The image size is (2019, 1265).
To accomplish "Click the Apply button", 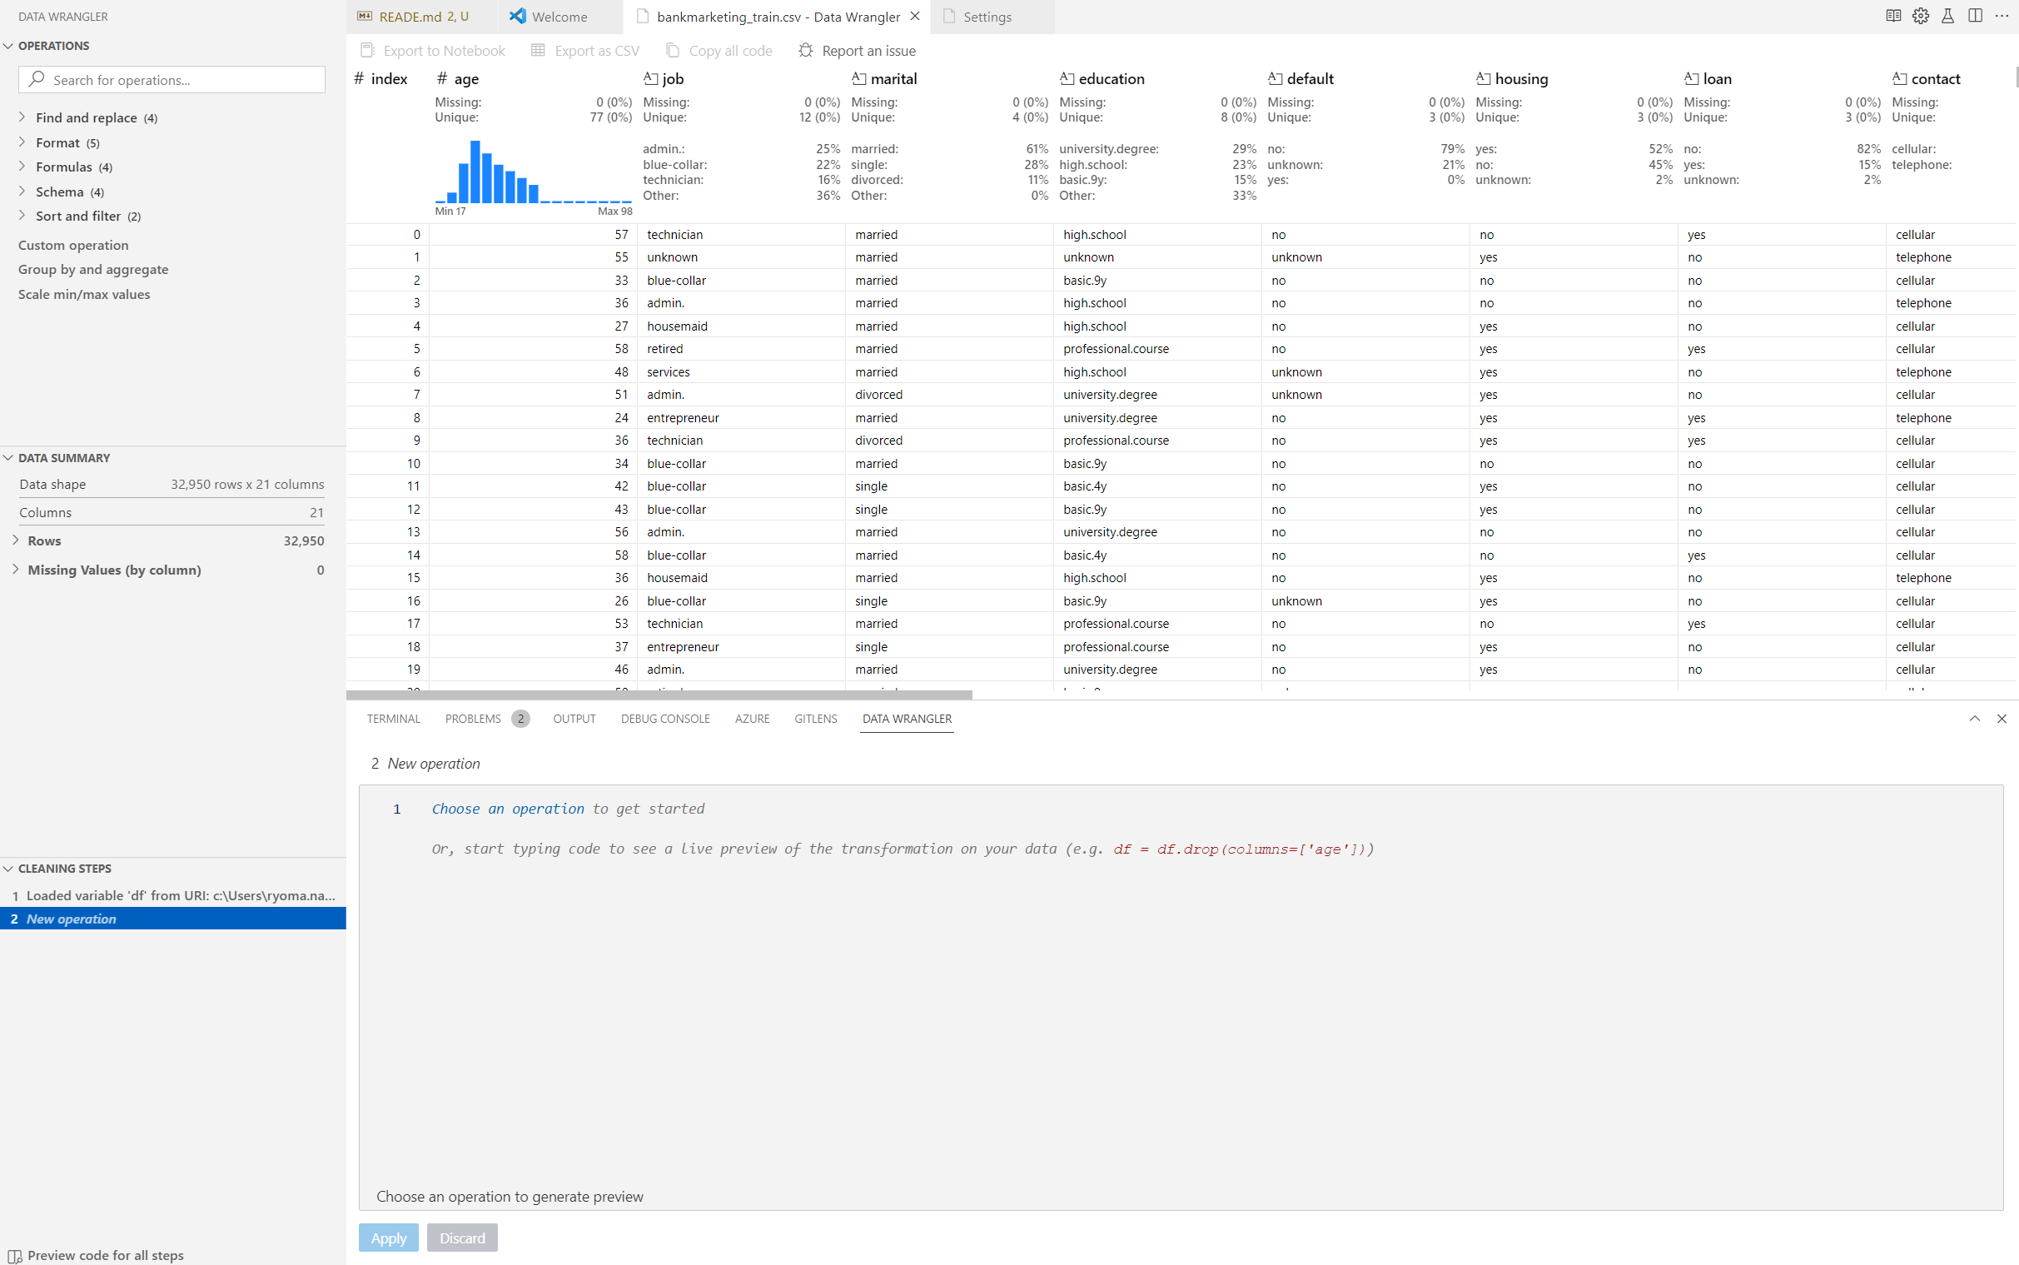I will pyautogui.click(x=387, y=1238).
